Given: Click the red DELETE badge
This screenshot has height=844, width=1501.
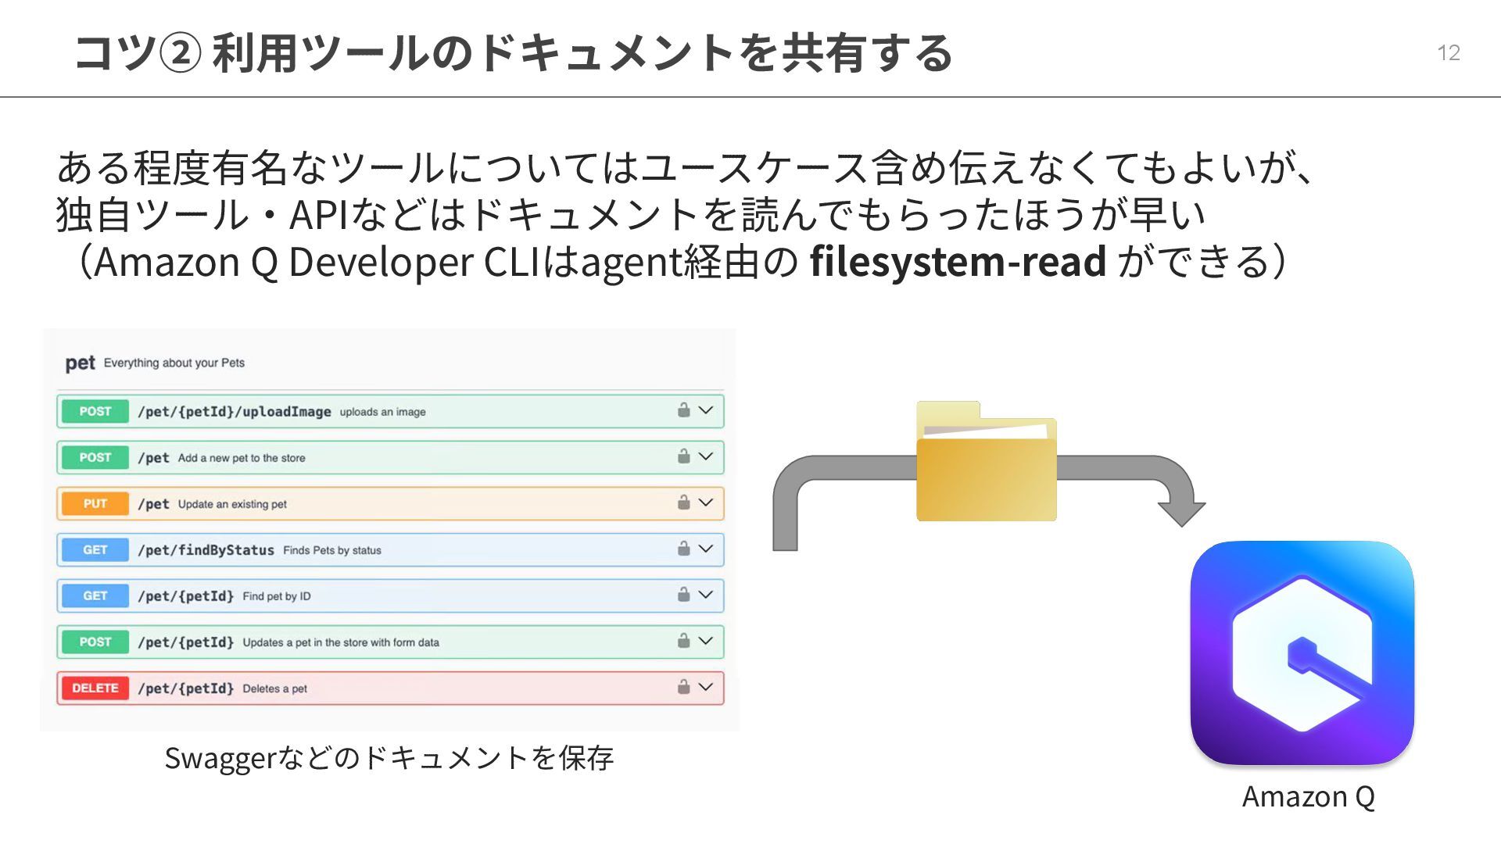Looking at the screenshot, I should point(95,688).
